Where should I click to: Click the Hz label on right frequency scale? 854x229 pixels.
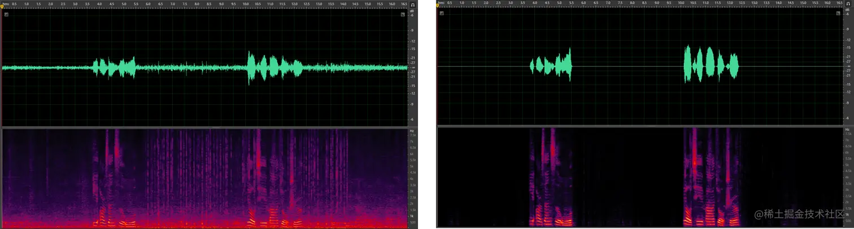(848, 129)
